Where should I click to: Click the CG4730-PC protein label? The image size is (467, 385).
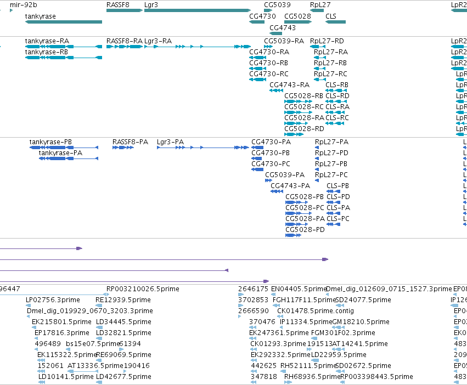(271, 164)
